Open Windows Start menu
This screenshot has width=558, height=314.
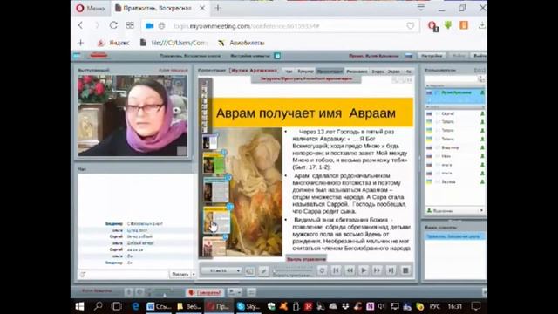[79, 306]
